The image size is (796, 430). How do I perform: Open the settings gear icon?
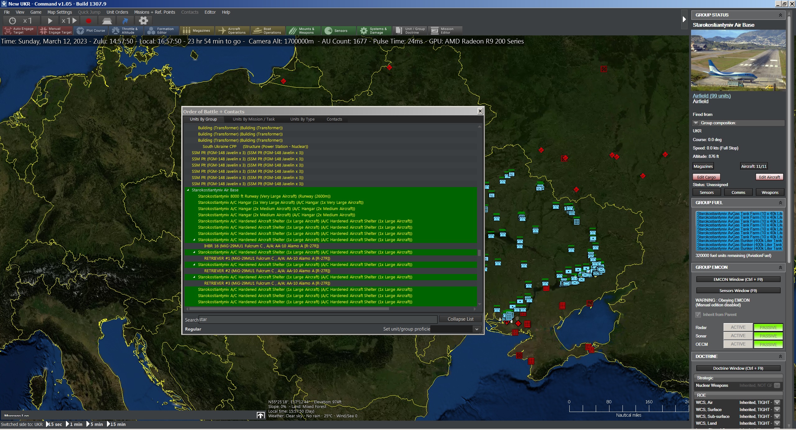143,21
